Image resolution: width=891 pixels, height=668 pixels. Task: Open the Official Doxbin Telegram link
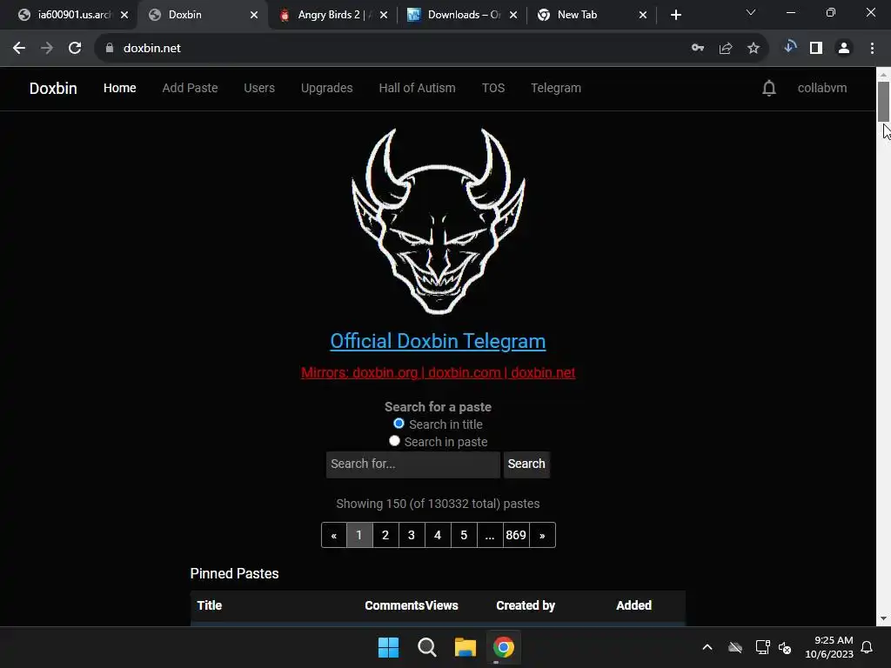coord(439,341)
